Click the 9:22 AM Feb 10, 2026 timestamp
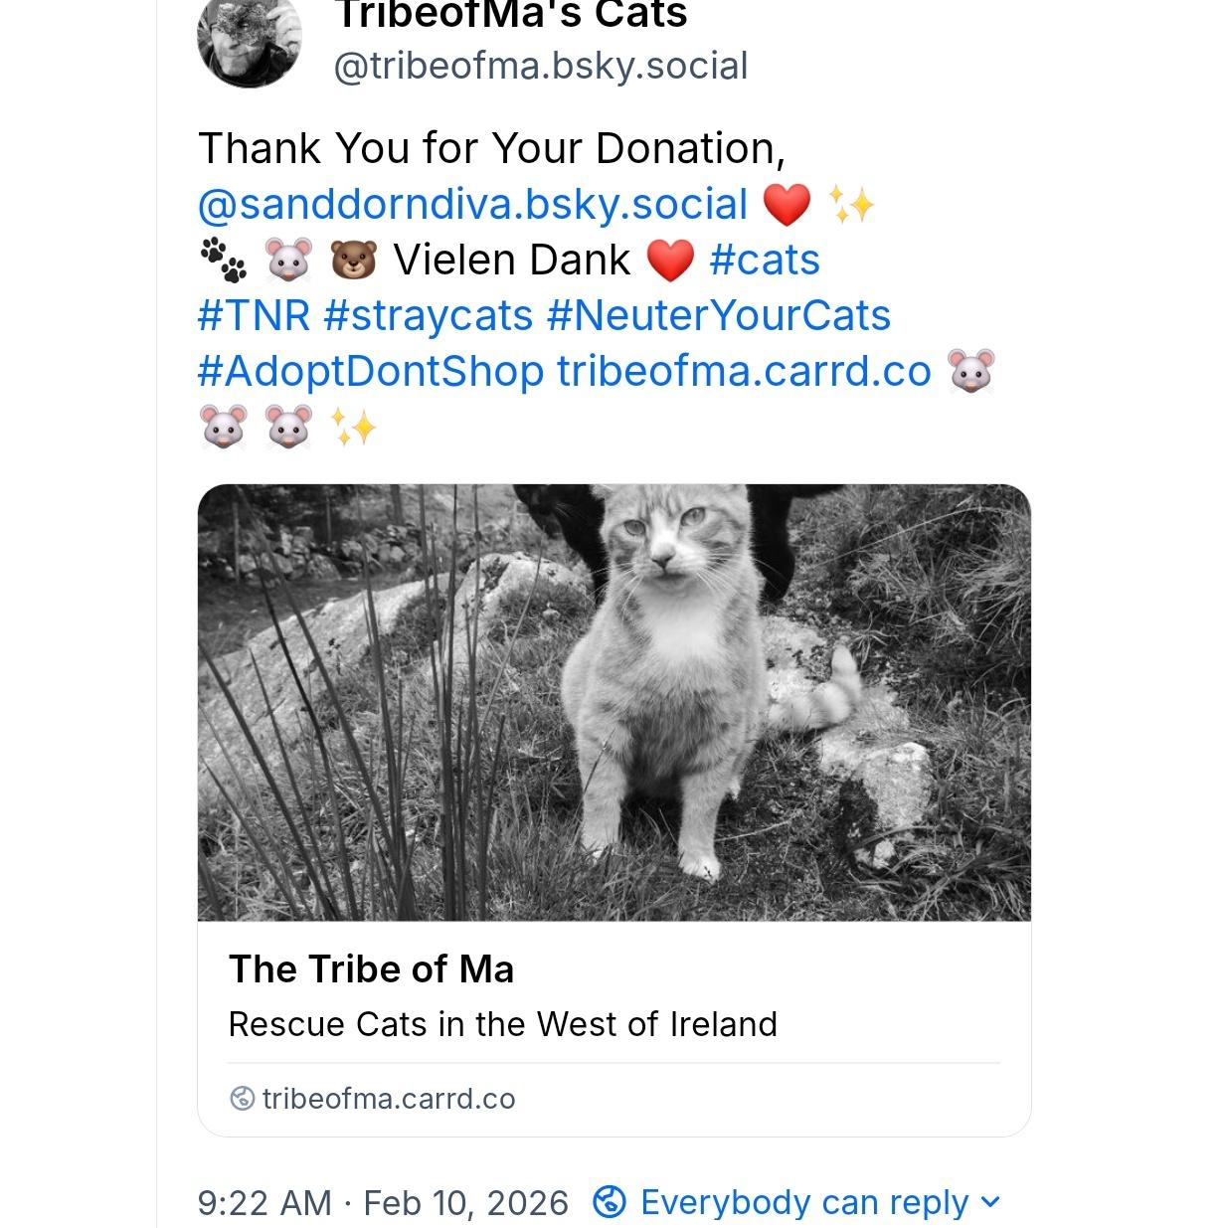Image resolution: width=1228 pixels, height=1228 pixels. tap(383, 1202)
